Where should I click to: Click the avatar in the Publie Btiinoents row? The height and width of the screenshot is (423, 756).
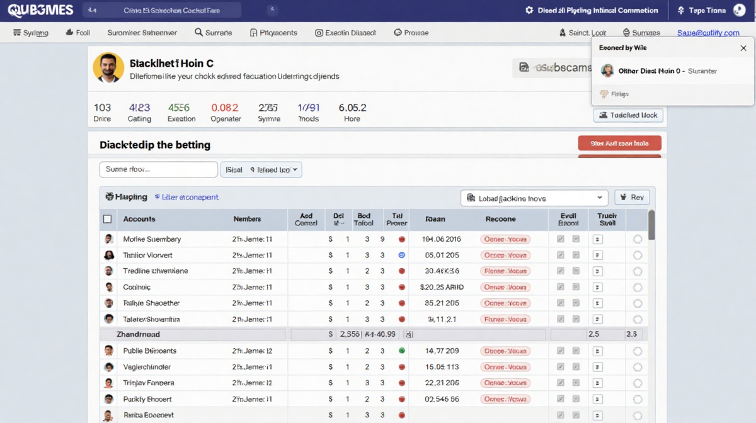pyautogui.click(x=109, y=351)
